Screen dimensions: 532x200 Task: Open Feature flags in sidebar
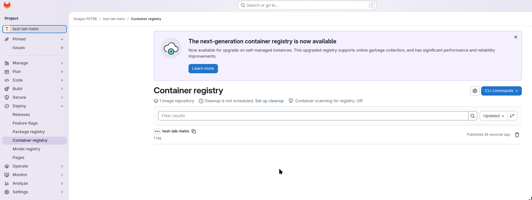coord(35,123)
